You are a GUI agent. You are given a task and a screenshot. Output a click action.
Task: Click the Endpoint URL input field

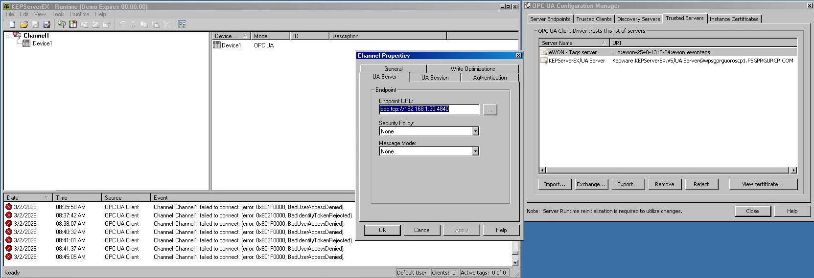click(x=429, y=109)
